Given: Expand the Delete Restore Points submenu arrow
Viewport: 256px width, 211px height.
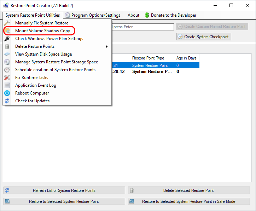Looking at the screenshot, I should click(x=107, y=47).
